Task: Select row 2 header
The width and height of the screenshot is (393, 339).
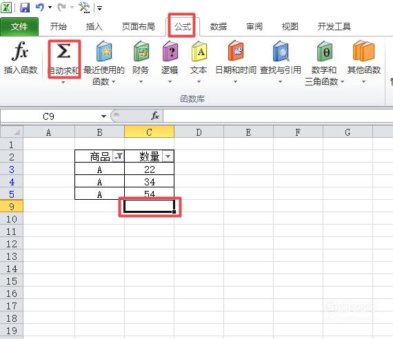Action: coord(12,157)
